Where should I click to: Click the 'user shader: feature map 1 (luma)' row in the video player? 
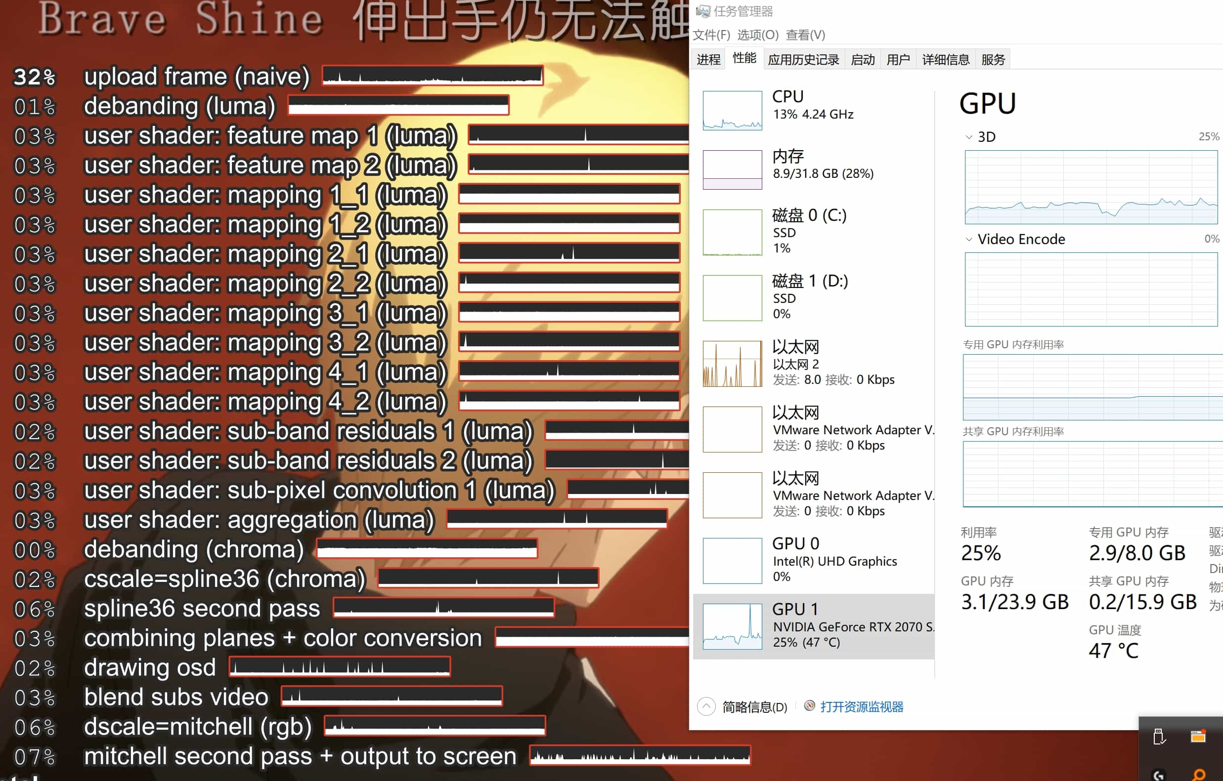(350, 135)
